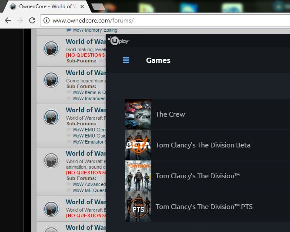
Task: Click Chrome forward navigation arrow
Action: pos(20,20)
